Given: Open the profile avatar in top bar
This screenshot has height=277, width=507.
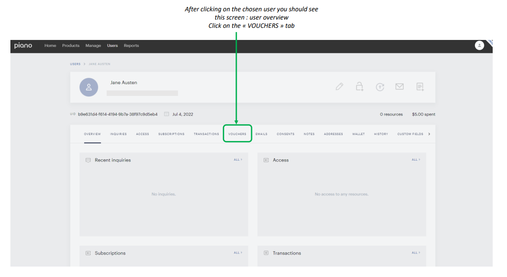Looking at the screenshot, I should [x=479, y=45].
